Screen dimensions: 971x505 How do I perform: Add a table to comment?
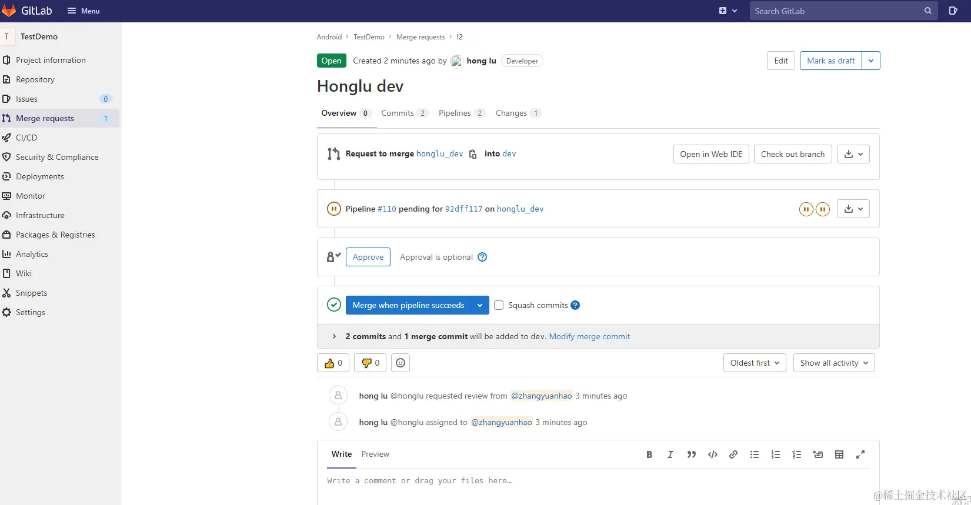(x=839, y=454)
